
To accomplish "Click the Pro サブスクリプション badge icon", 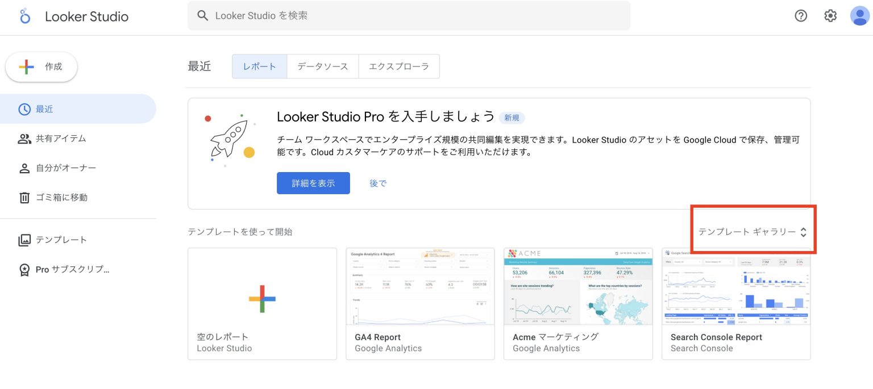I will pos(25,269).
